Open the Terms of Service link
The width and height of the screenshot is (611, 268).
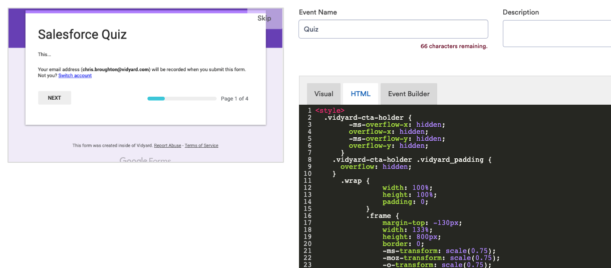pyautogui.click(x=201, y=146)
